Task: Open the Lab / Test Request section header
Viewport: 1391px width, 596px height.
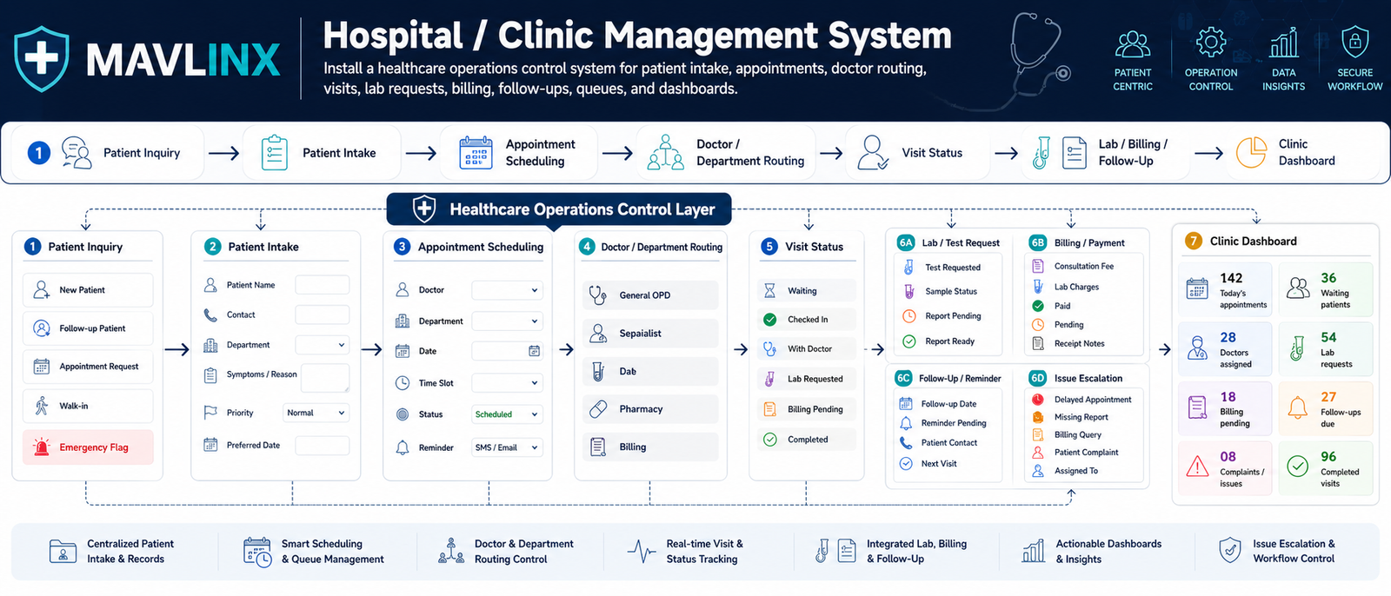Action: 949,243
